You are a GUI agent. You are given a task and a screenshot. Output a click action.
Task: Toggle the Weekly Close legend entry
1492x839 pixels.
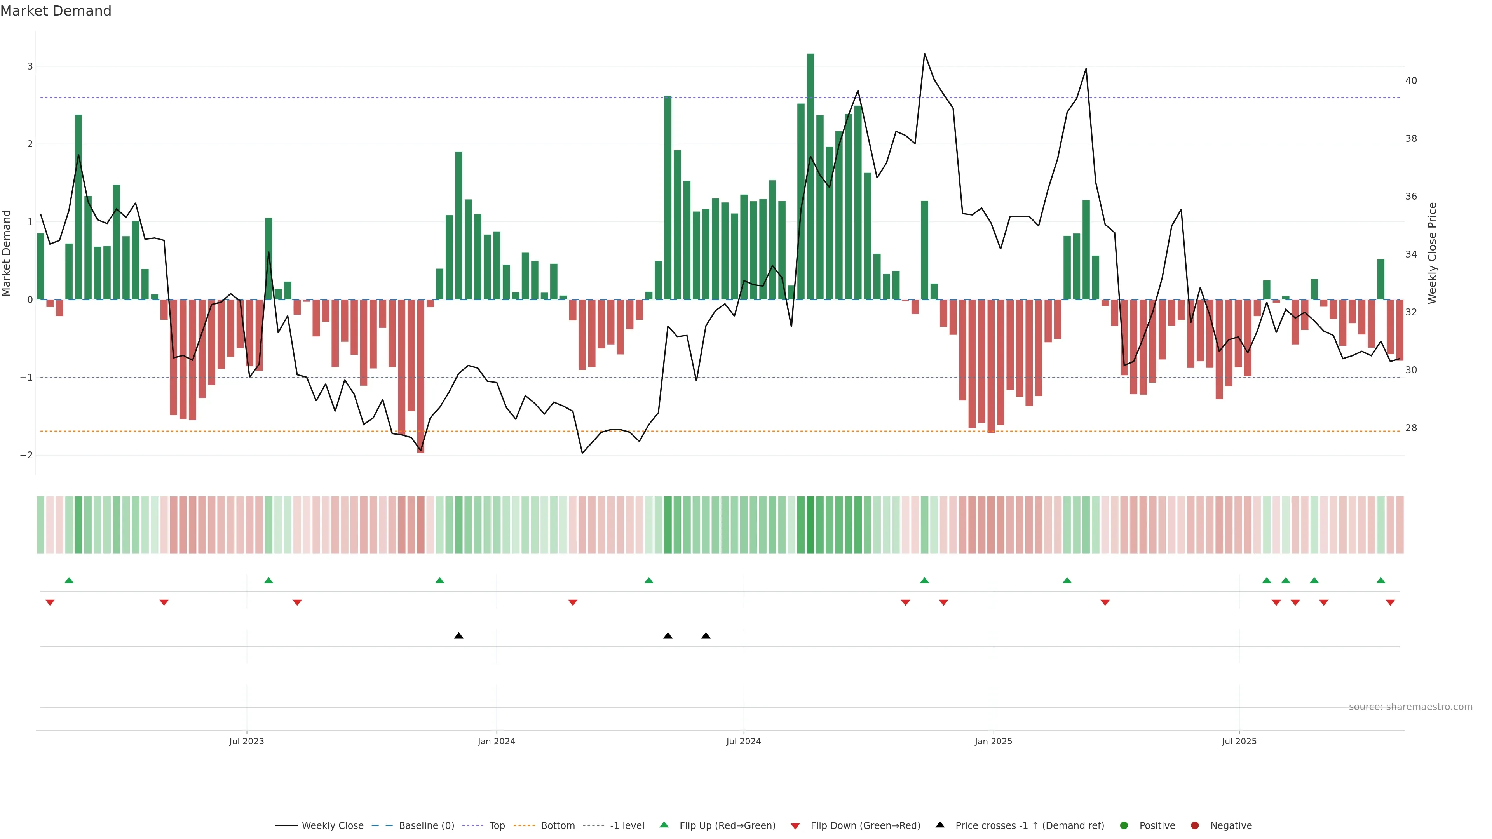(x=333, y=825)
